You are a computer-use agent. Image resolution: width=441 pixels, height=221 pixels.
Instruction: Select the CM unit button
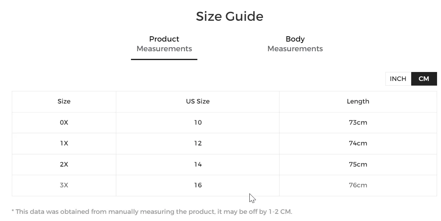424,79
